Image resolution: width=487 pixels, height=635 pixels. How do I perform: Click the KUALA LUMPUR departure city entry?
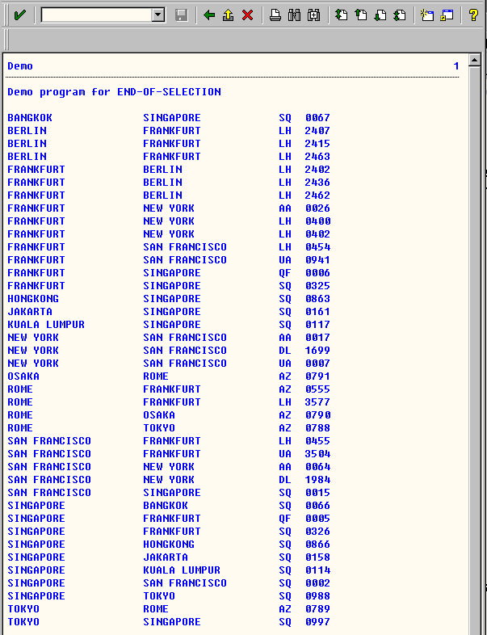(46, 325)
